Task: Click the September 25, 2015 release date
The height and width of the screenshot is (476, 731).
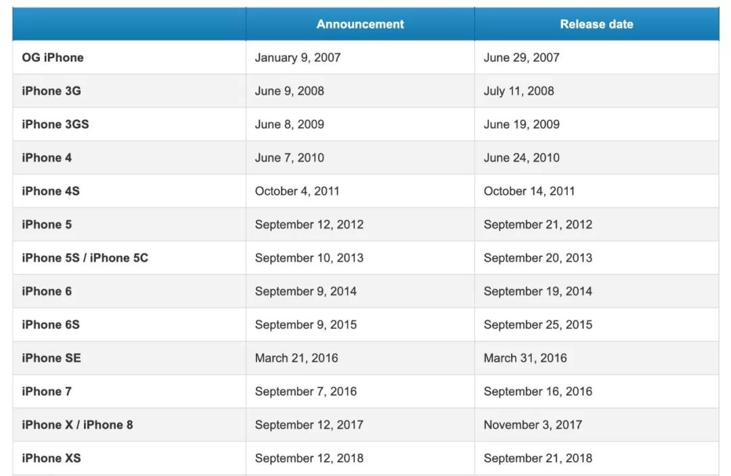Action: [x=538, y=325]
